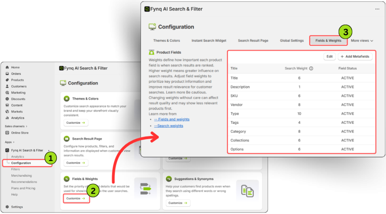Click the Configuration monitor icon in front window
The image size is (386, 214).
click(x=152, y=27)
